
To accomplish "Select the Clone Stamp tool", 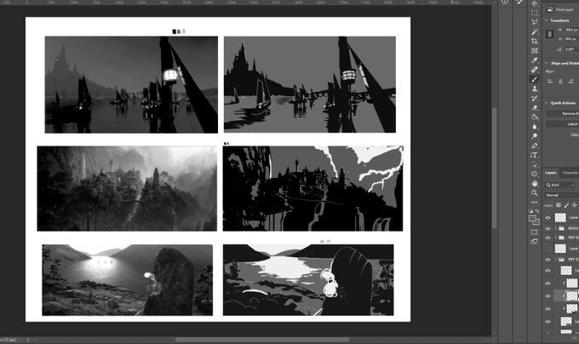I will (535, 89).
